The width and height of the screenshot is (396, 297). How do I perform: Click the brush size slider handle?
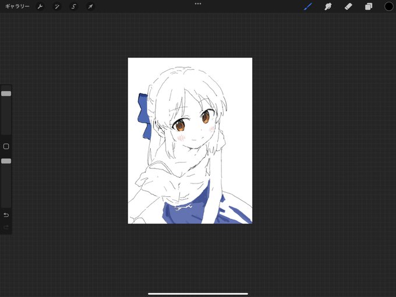(6, 94)
